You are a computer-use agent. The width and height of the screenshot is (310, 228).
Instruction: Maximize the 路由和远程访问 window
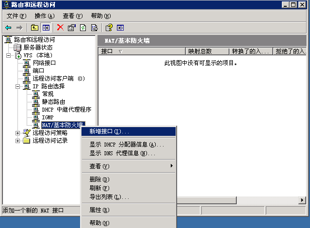(x=293, y=4)
